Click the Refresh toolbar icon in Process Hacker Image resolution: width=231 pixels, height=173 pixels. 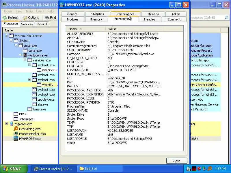5,18
